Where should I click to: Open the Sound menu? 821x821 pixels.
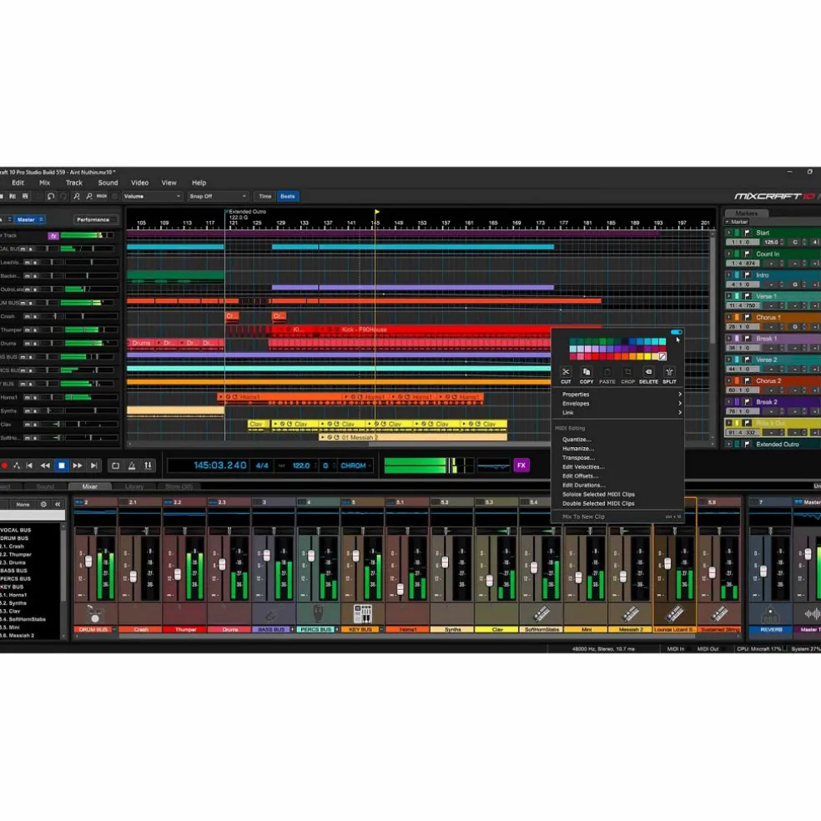point(108,183)
